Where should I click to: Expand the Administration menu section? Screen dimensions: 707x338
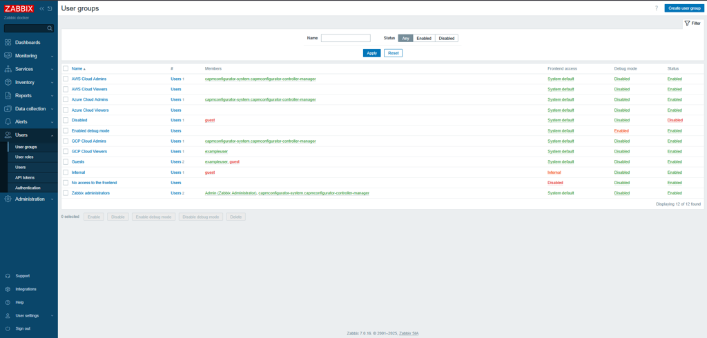(x=29, y=199)
